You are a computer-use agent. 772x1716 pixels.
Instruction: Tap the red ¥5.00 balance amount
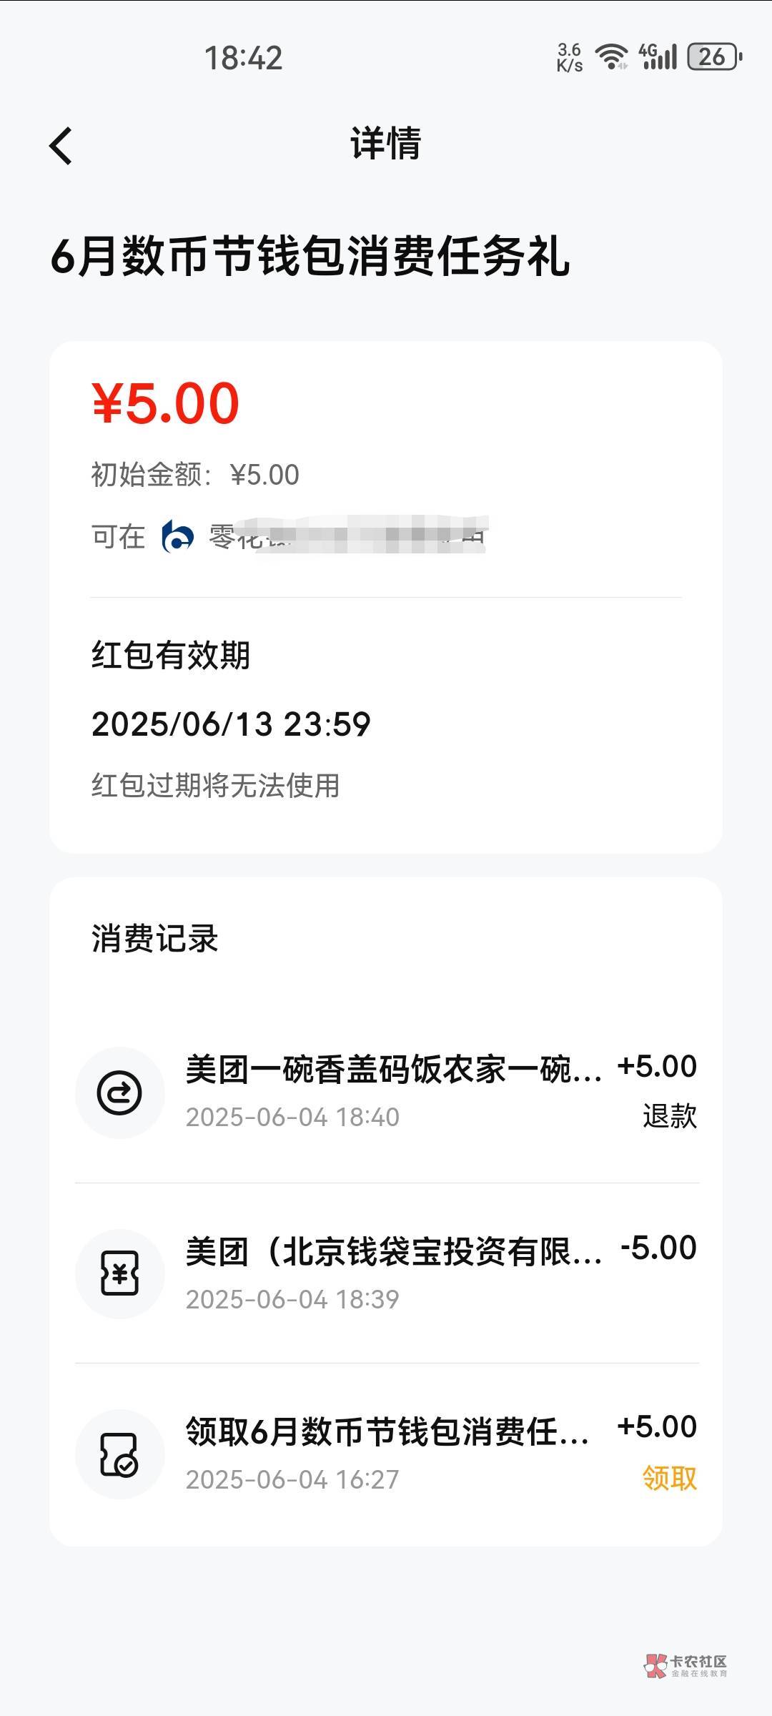pos(166,403)
